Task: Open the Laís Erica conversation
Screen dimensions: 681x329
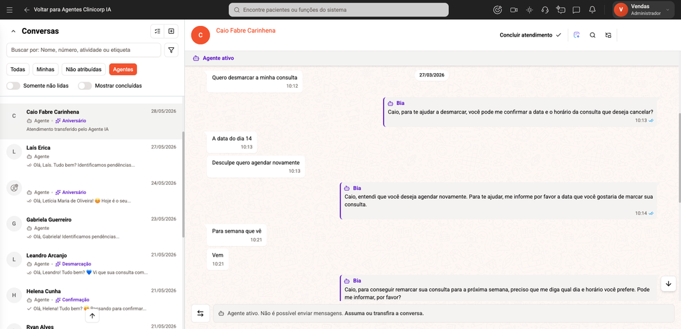Action: point(92,157)
